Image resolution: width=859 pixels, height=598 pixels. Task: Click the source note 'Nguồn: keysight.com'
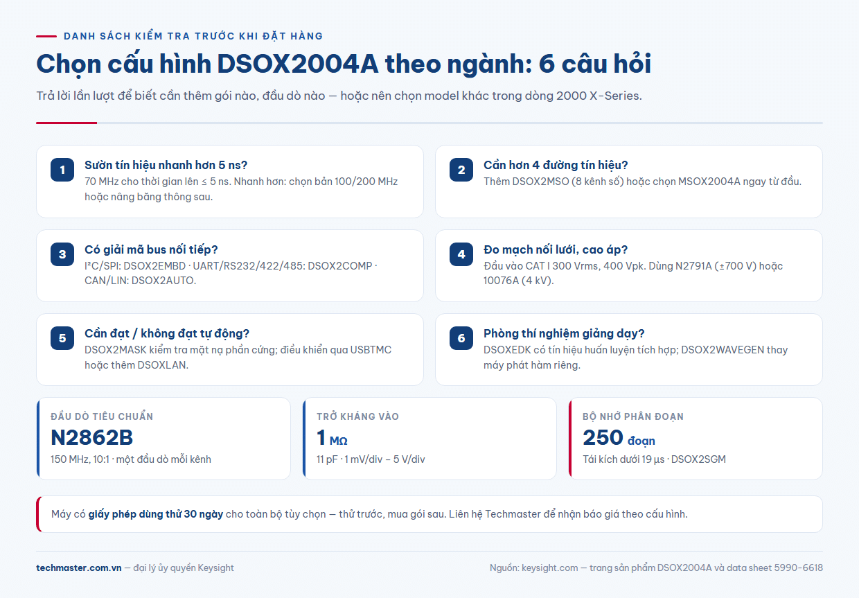[x=656, y=568]
